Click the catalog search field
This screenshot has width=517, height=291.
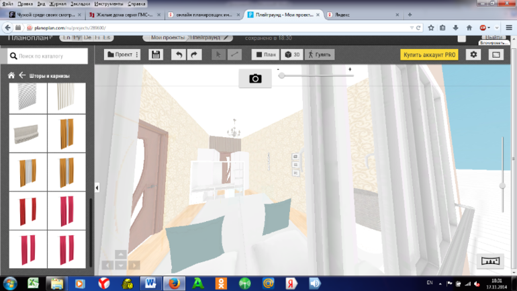coord(48,56)
